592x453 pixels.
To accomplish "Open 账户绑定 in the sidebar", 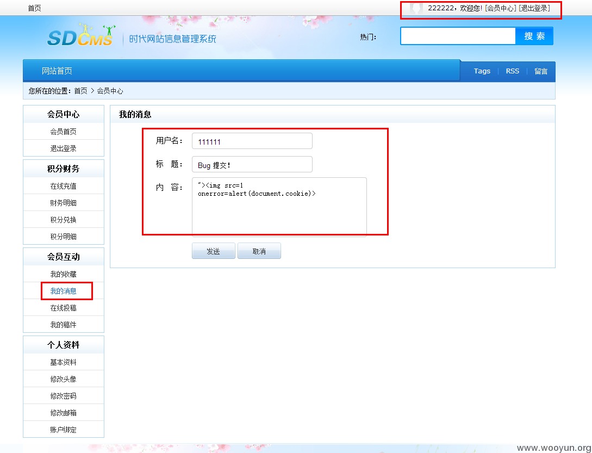I will (64, 429).
